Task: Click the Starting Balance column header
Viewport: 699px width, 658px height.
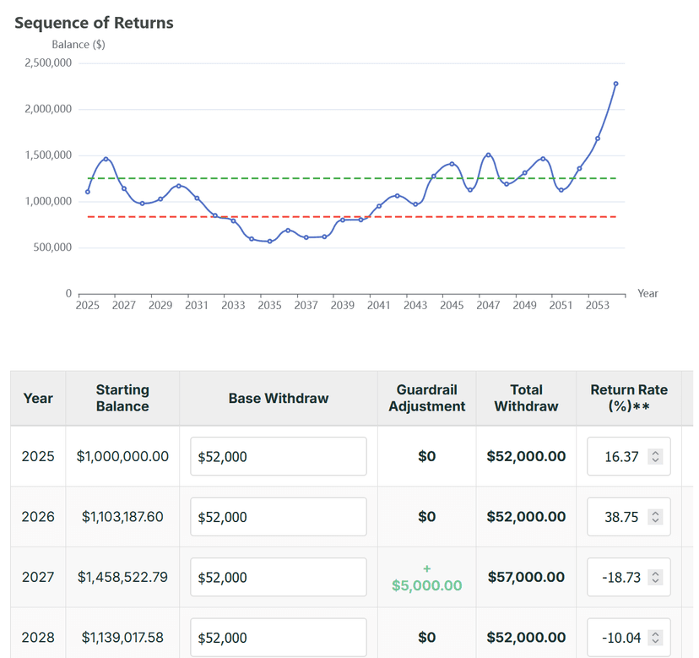Action: 122,398
